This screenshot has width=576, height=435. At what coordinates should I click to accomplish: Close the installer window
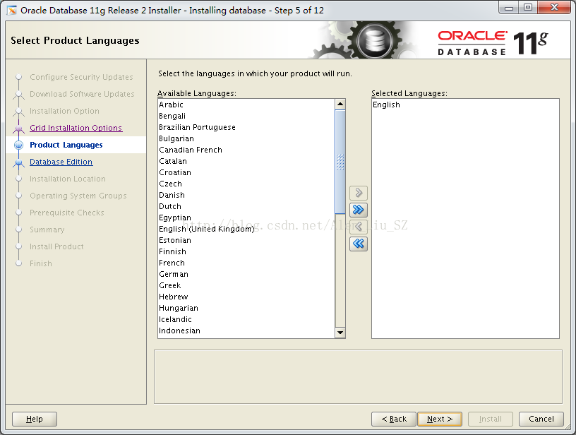pos(555,8)
